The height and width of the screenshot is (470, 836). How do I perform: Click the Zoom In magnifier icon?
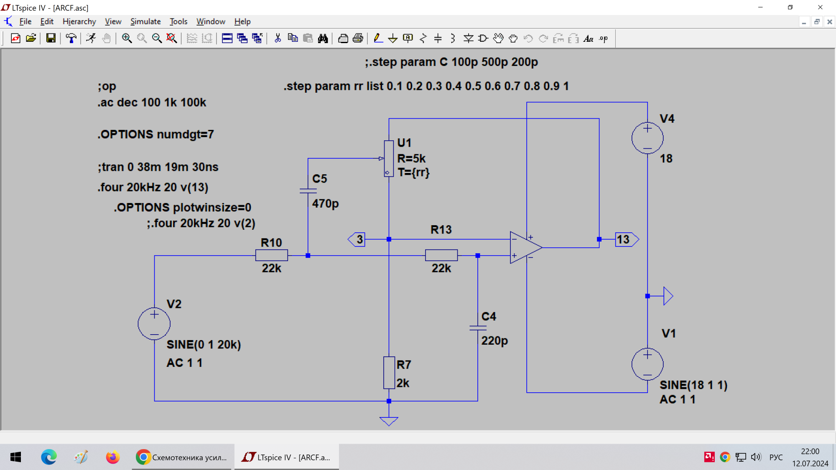[127, 38]
